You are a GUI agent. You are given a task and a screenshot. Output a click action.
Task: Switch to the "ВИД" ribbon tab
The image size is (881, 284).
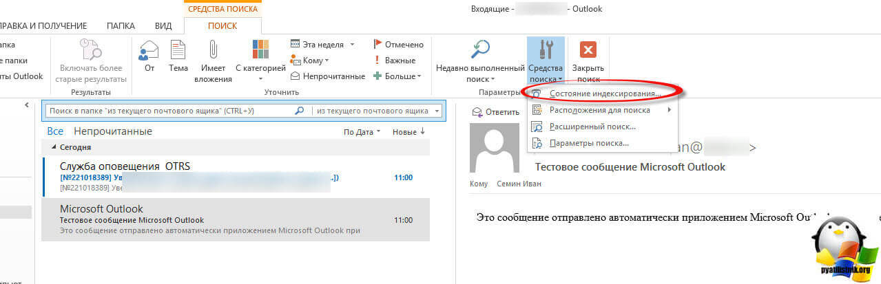pyautogui.click(x=163, y=25)
